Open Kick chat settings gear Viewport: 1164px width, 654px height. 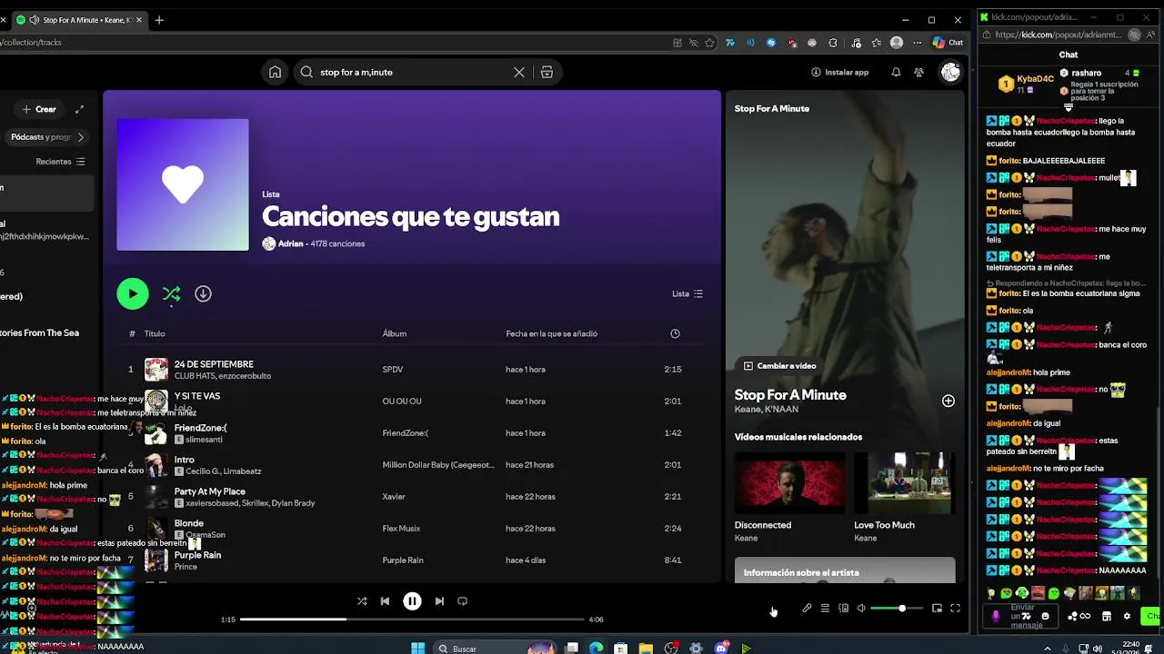(1127, 616)
